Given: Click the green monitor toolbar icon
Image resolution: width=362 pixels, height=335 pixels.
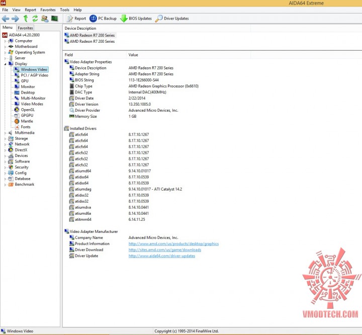Looking at the screenshot, I should [x=54, y=18].
